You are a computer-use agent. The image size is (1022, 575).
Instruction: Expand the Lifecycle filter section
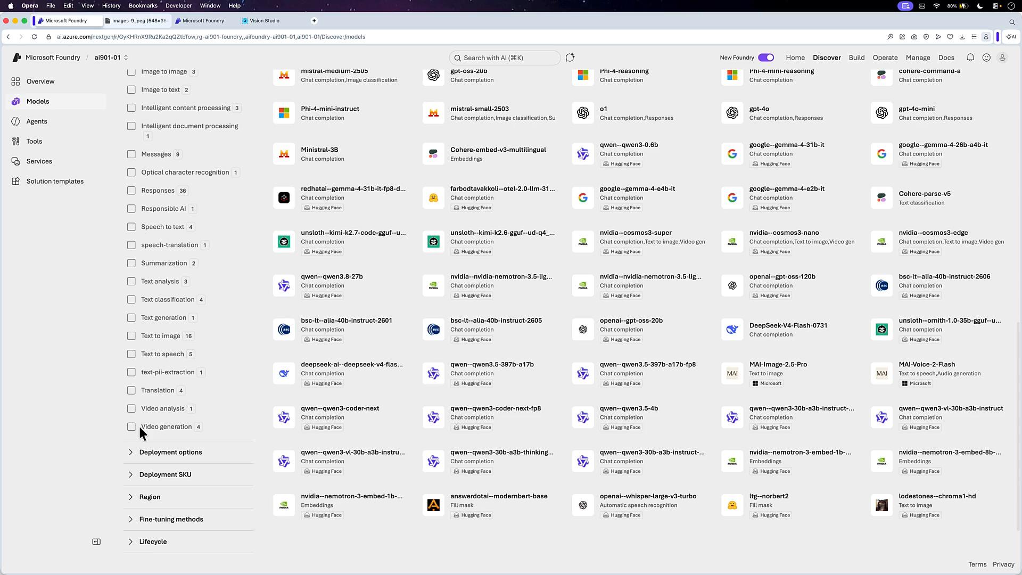click(x=188, y=542)
